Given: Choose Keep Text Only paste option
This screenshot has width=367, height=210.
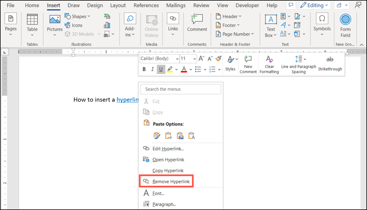Looking at the screenshot, I should click(x=192, y=135).
